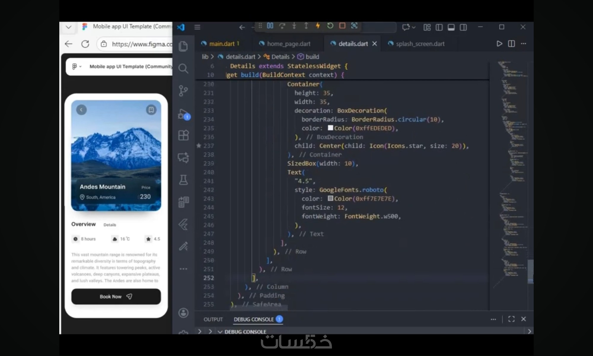Toggle the bottom panel layout button
Screen dimensions: 593x356
point(451,28)
